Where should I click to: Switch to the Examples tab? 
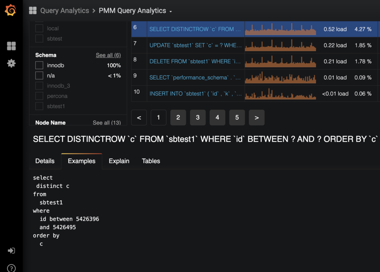point(82,161)
